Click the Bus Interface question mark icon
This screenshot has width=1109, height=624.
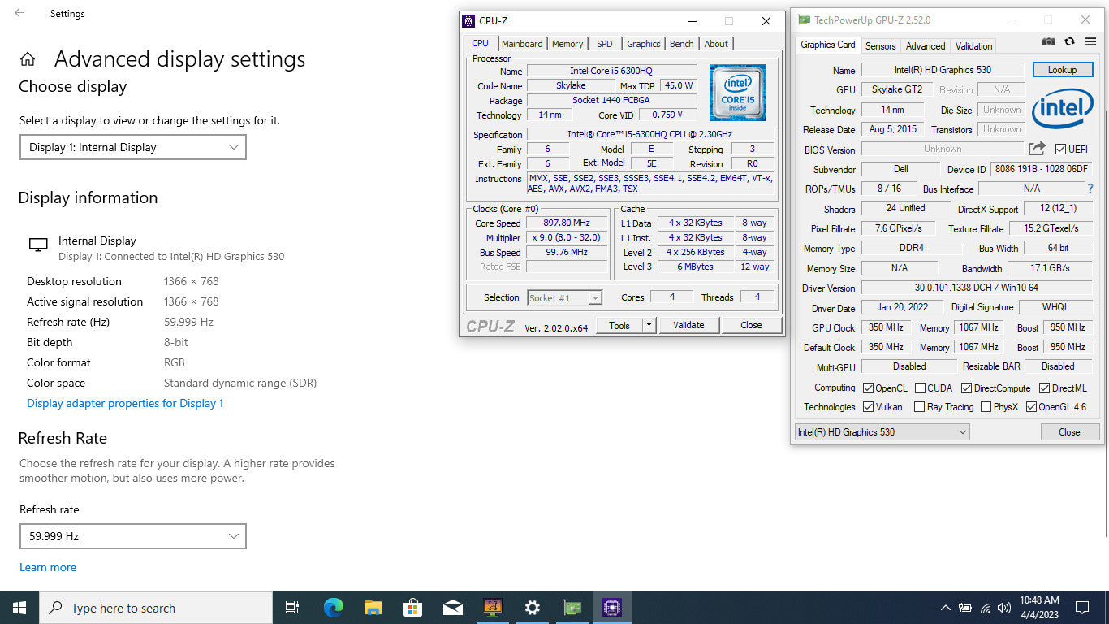tap(1090, 188)
